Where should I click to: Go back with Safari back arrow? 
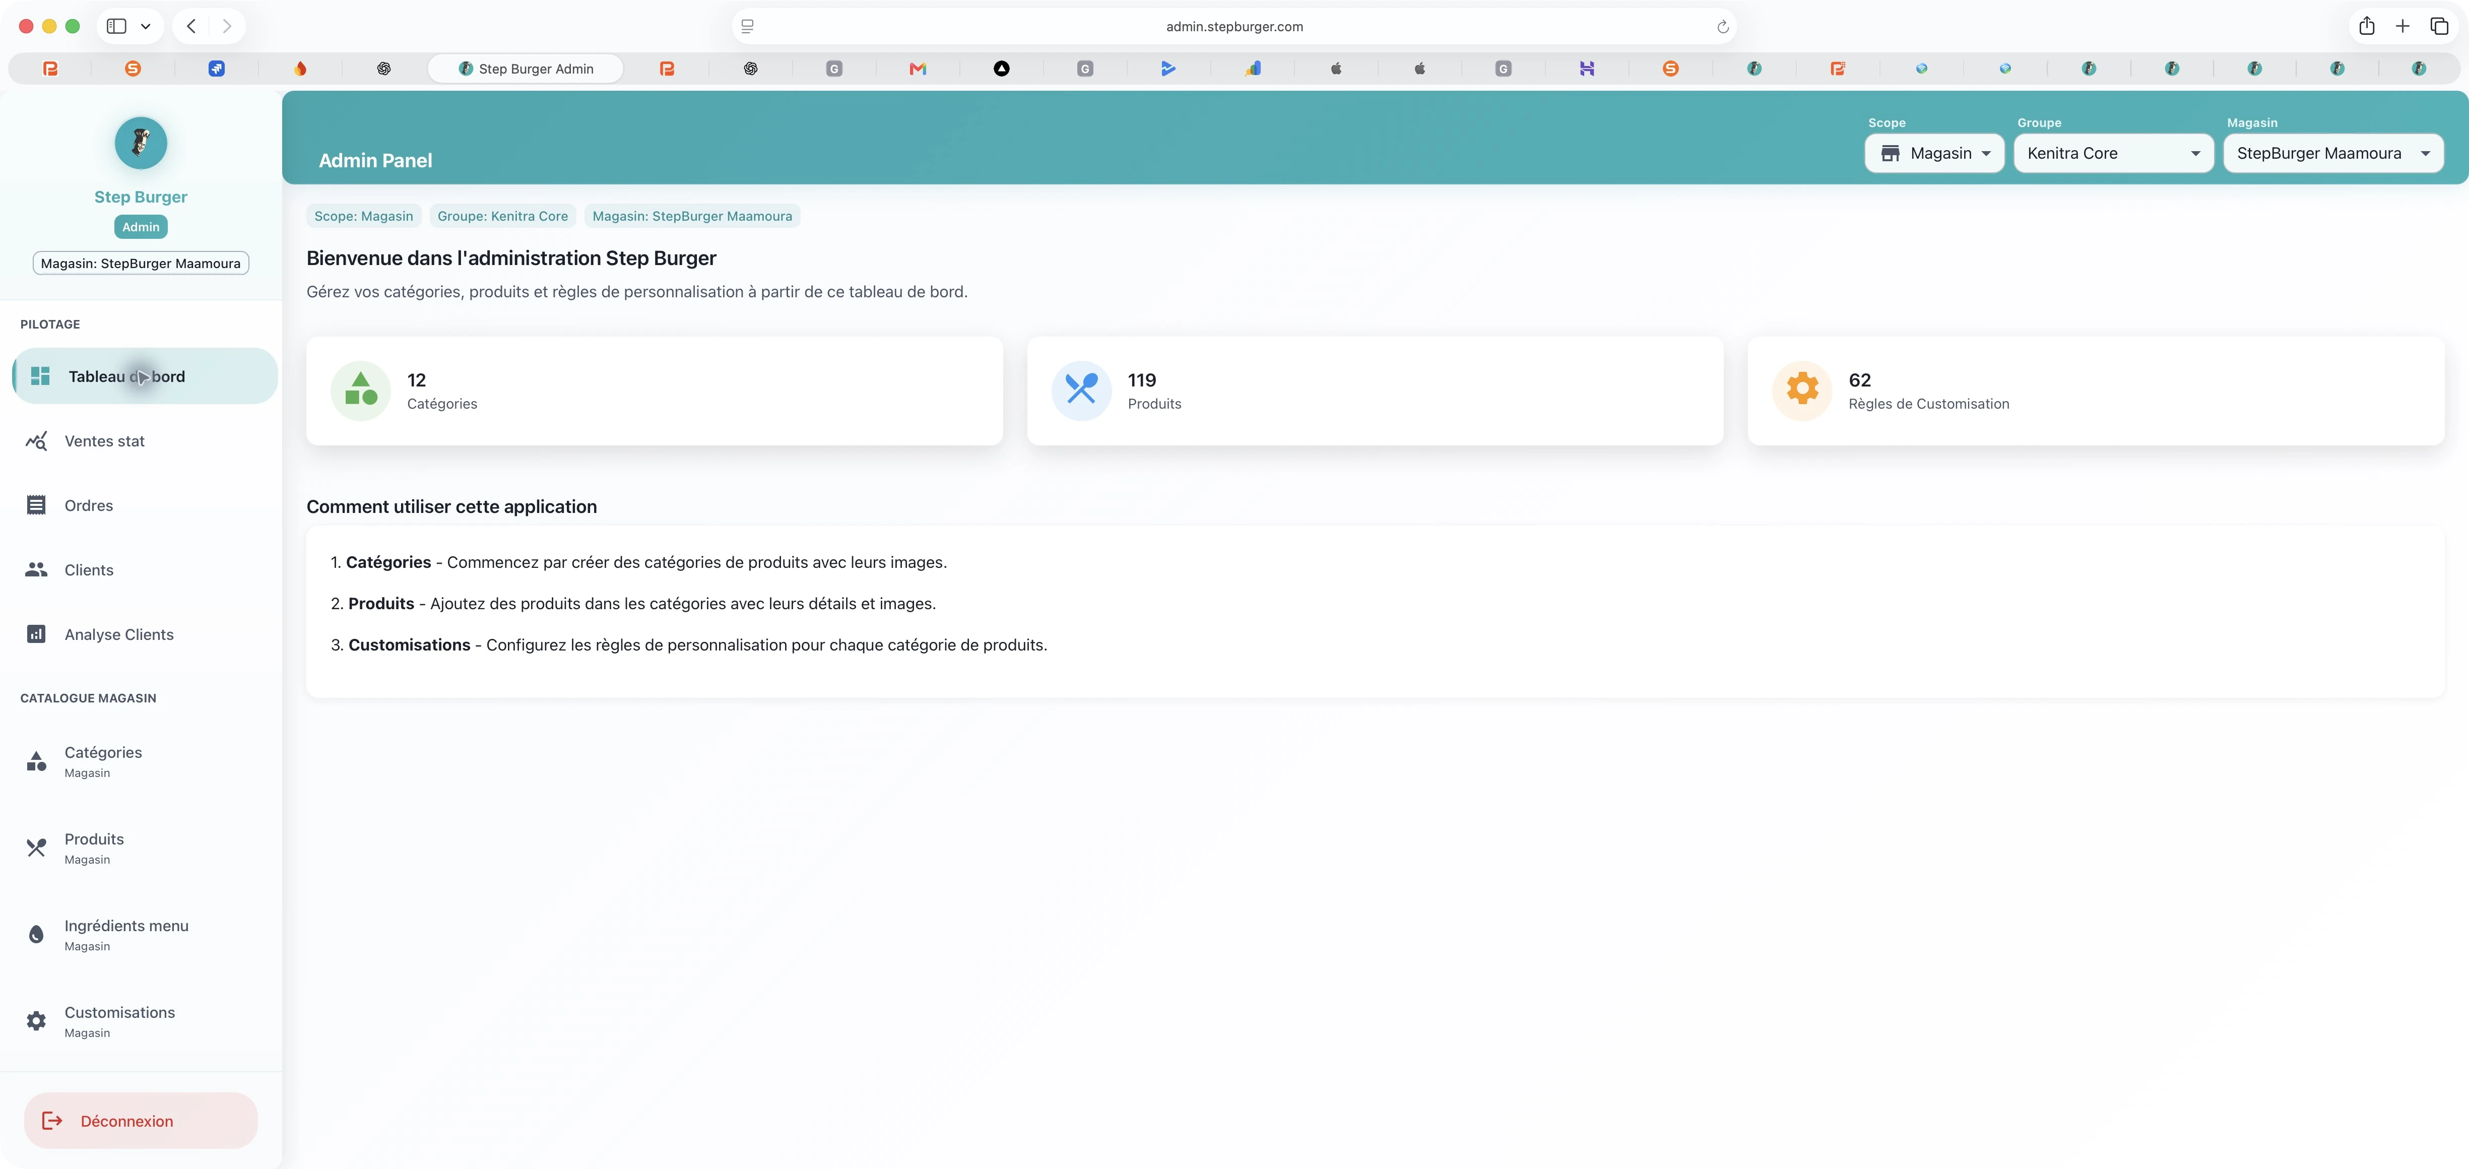point(191,26)
